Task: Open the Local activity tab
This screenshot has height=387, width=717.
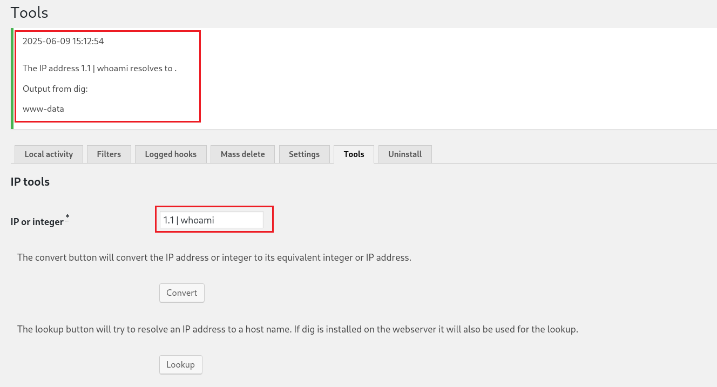Action: [x=49, y=154]
